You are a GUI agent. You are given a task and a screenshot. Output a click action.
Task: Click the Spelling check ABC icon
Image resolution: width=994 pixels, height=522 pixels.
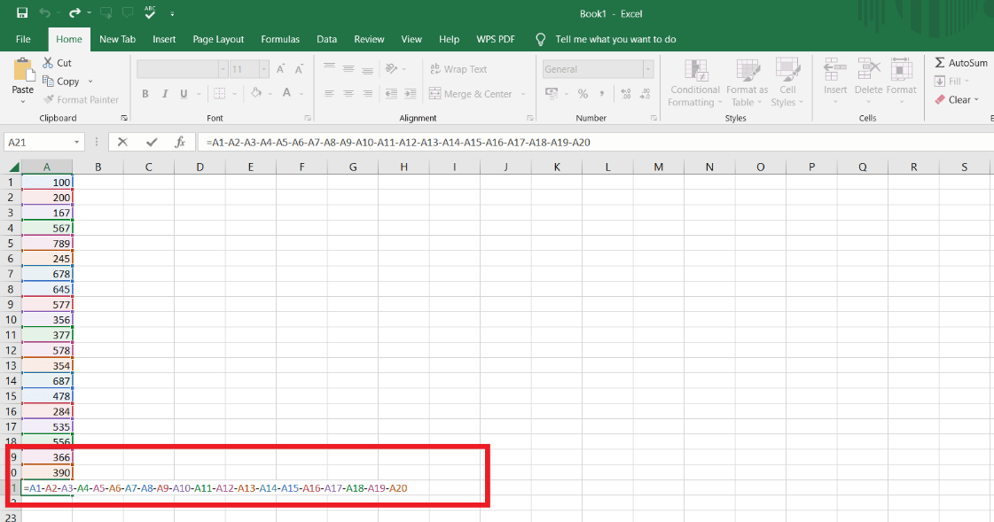[x=150, y=12]
